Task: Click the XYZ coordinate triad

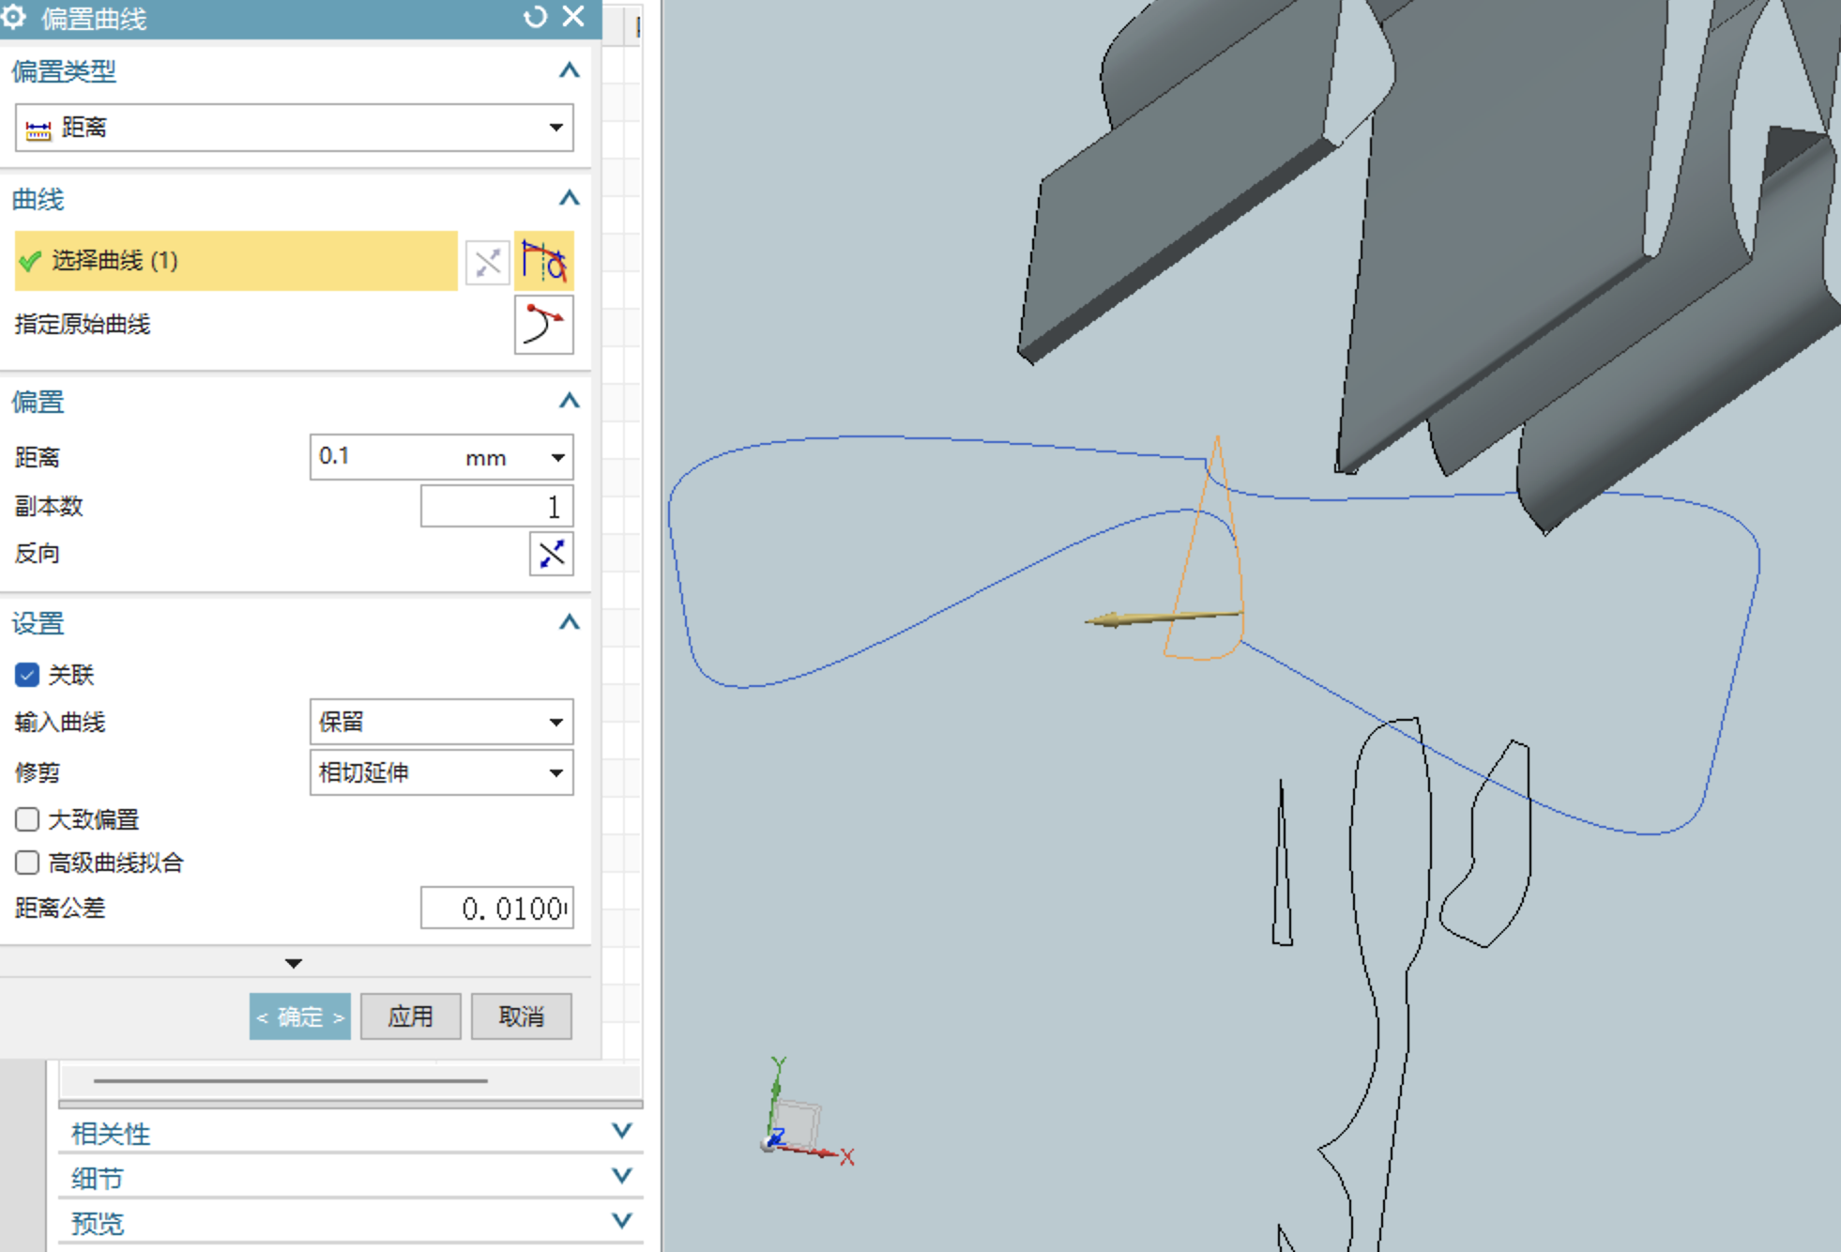Action: coord(805,1114)
